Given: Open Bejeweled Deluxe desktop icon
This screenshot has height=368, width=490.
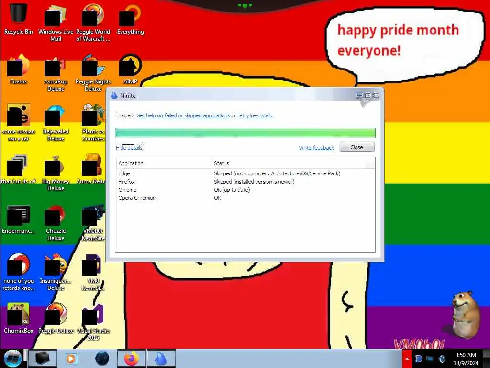Looking at the screenshot, I should (56, 122).
